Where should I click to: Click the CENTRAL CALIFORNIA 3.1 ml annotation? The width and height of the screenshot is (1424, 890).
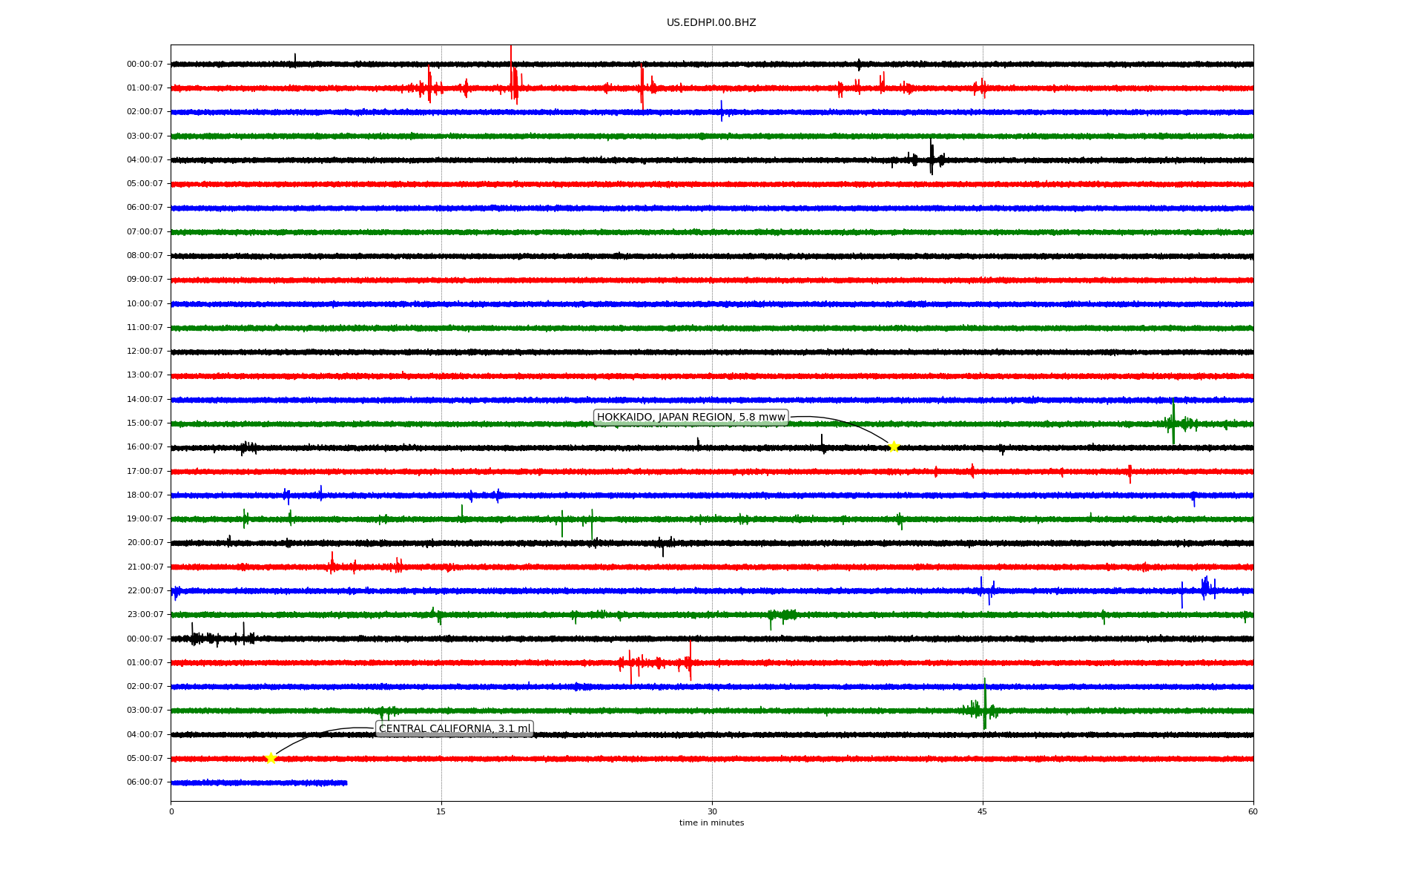[455, 728]
